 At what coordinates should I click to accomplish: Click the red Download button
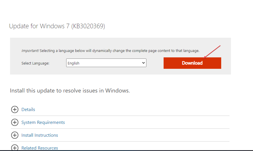192,63
